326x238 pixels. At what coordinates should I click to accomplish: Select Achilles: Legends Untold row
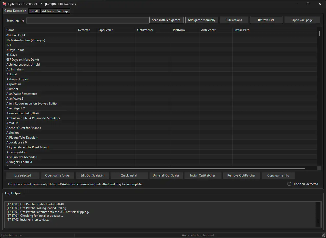coord(161,65)
